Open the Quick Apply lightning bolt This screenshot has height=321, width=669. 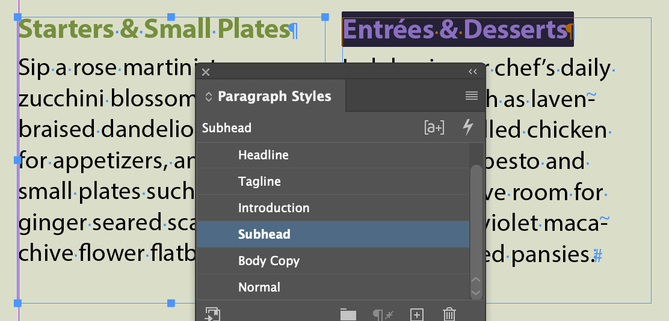point(468,127)
